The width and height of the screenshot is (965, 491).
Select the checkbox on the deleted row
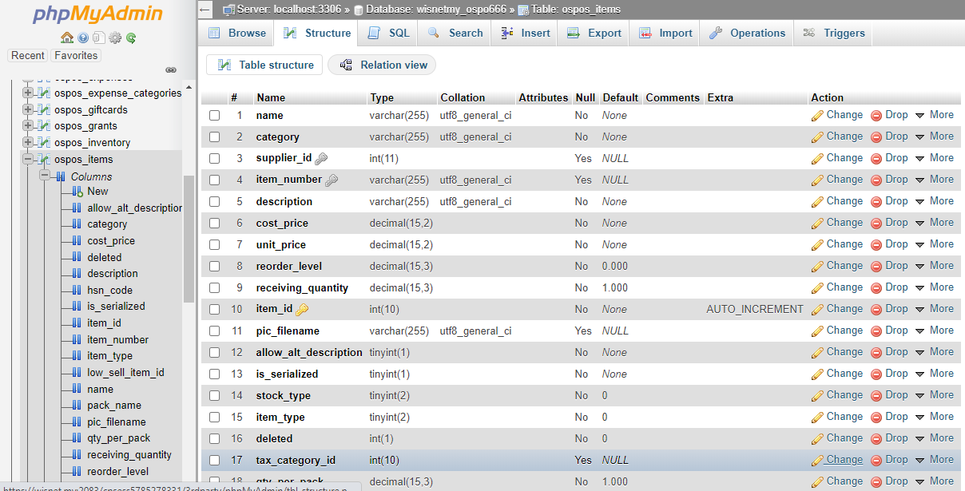(214, 438)
